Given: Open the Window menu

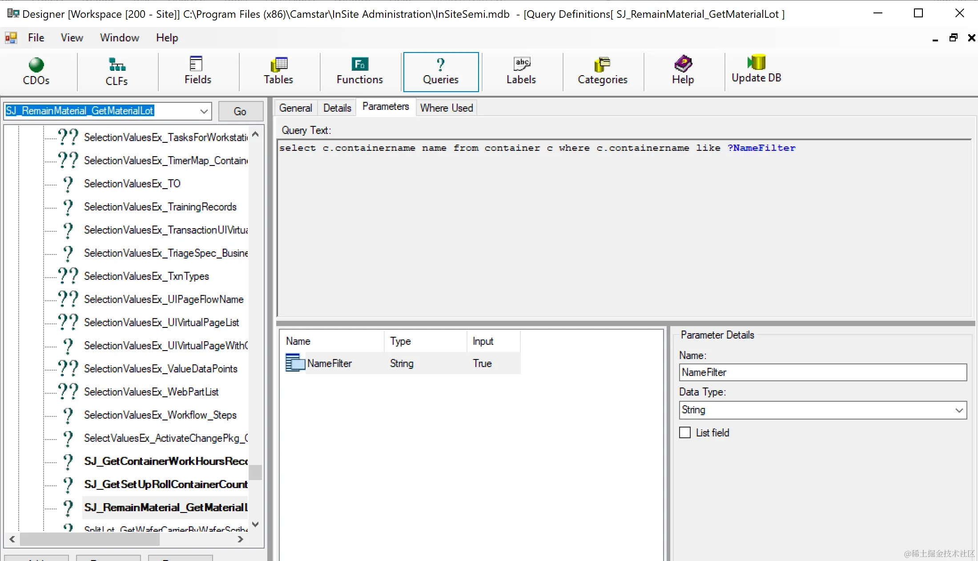Looking at the screenshot, I should pos(119,38).
